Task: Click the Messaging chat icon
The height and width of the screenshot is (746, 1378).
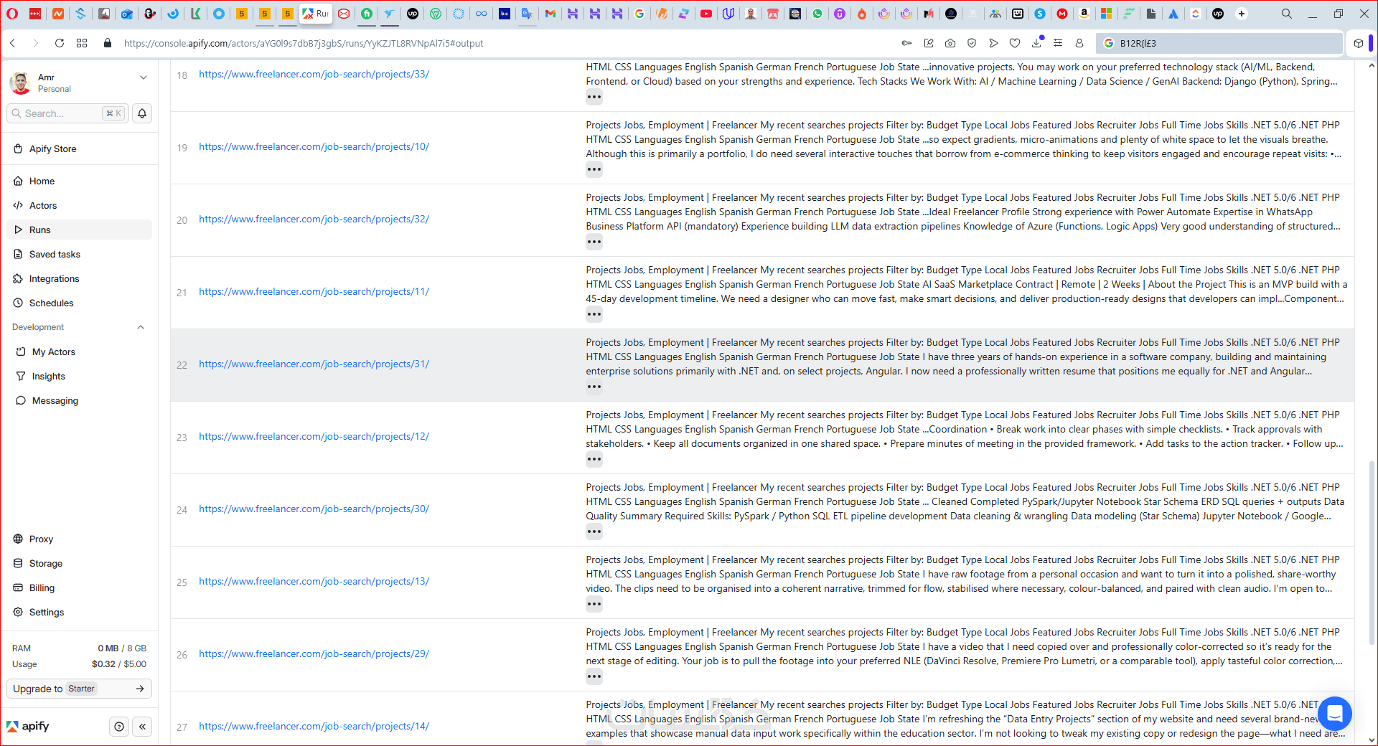Action: (x=21, y=400)
